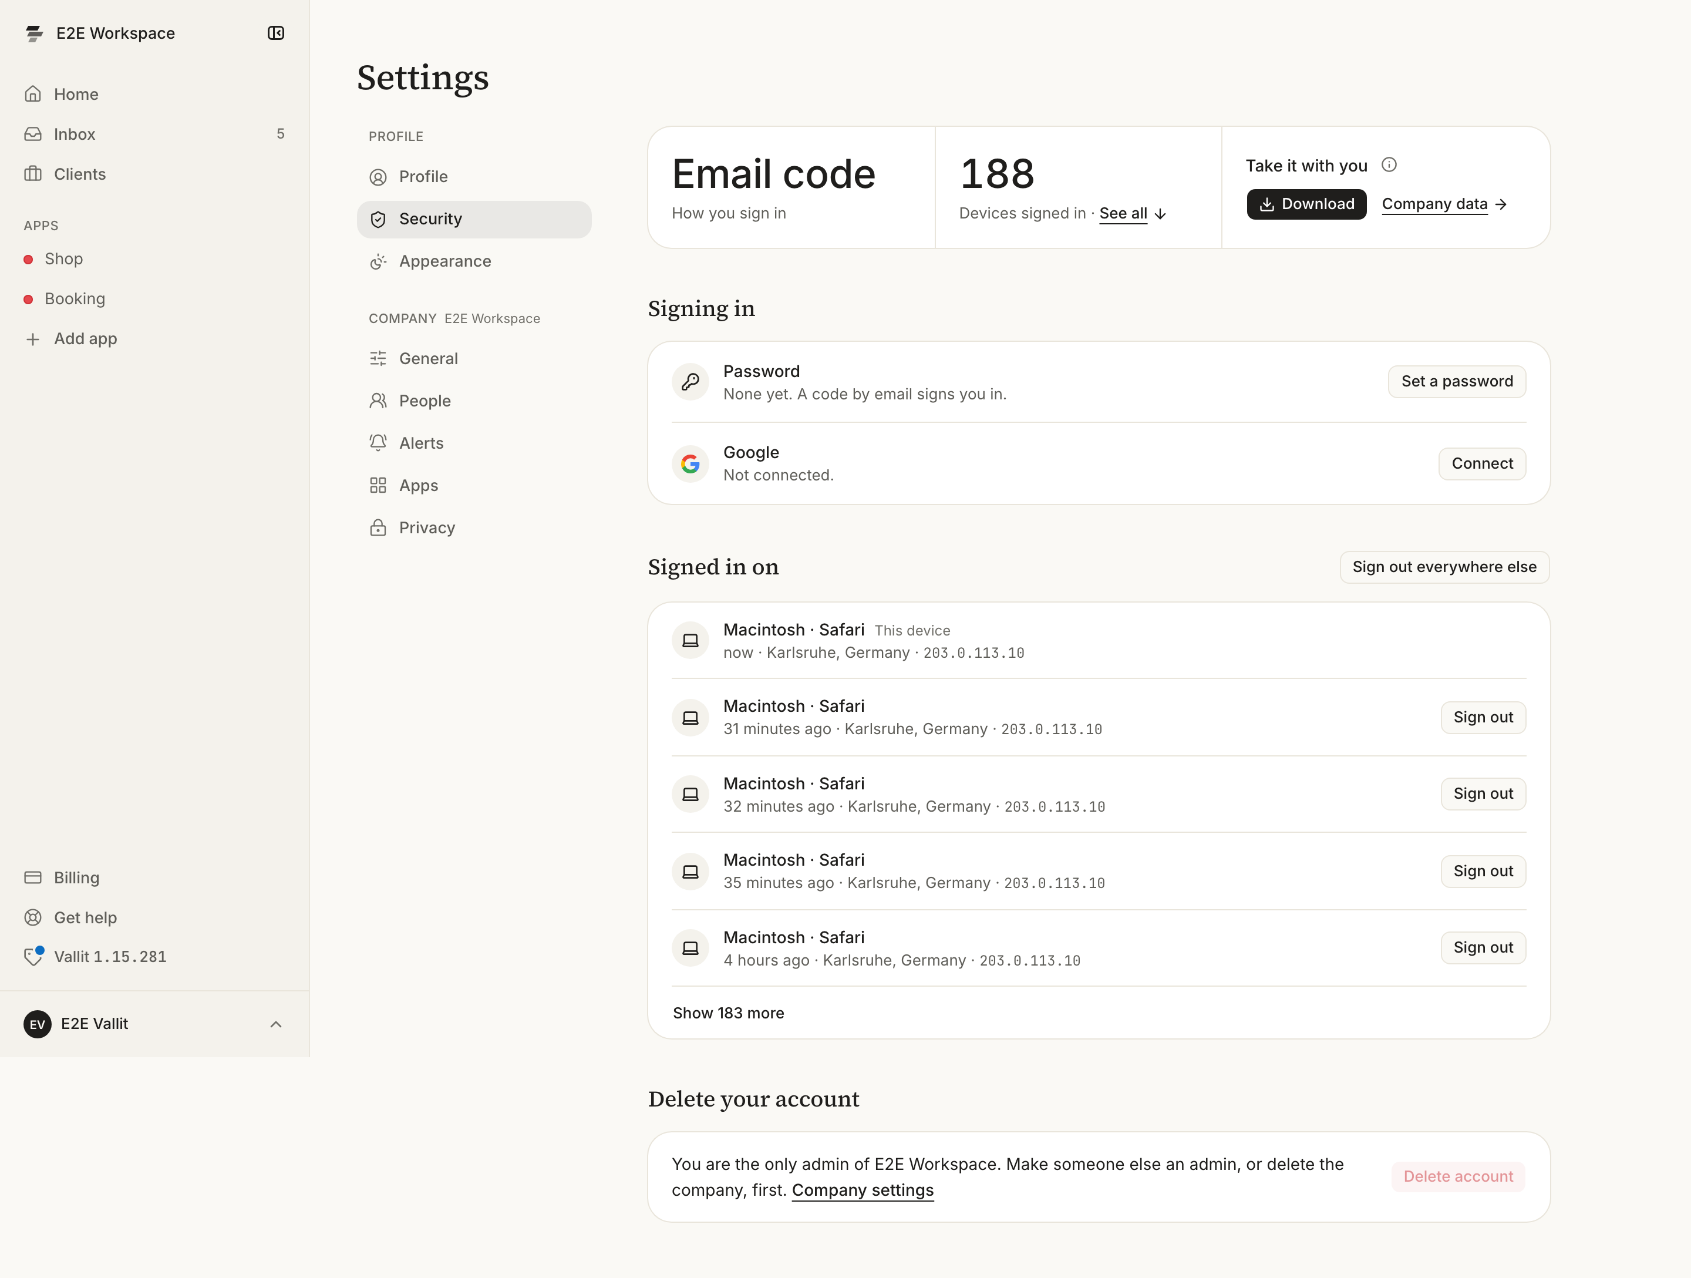Click the info icon beside Take it with you
1691x1278 pixels.
point(1389,165)
